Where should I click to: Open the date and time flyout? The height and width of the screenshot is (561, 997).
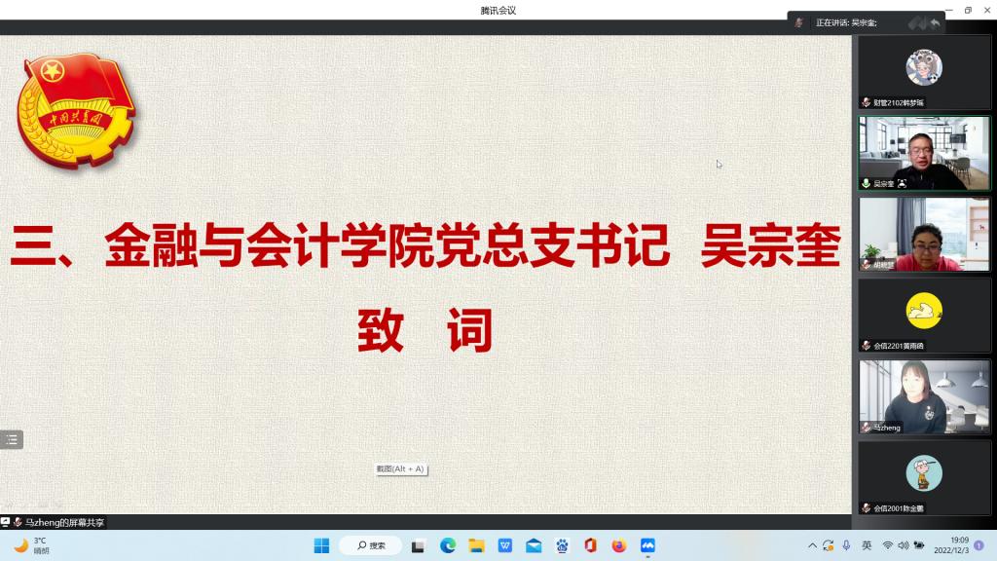pyautogui.click(x=959, y=545)
